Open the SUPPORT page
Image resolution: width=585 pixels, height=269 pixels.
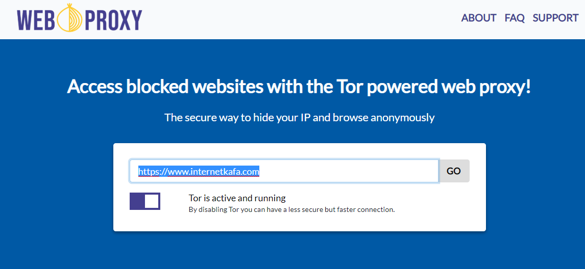click(555, 18)
